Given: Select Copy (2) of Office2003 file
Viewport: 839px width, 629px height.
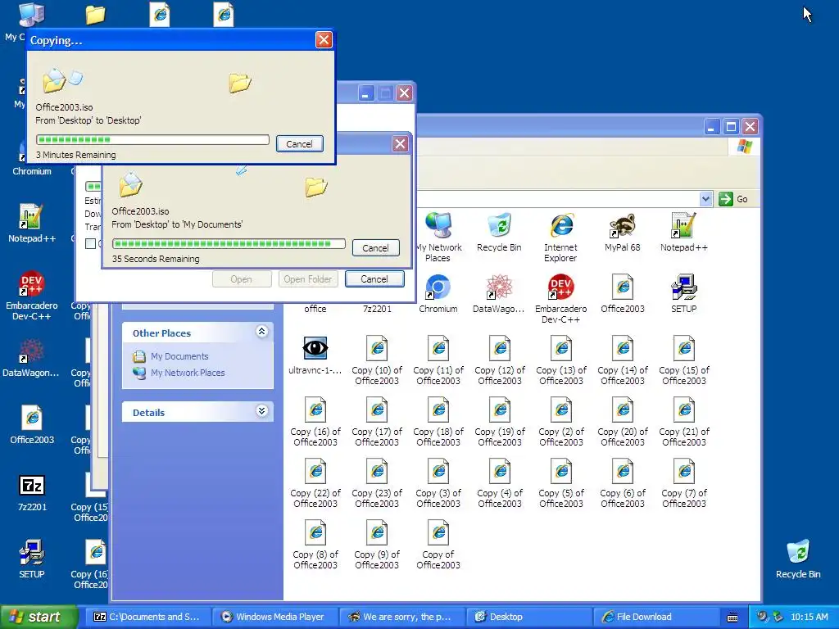Looking at the screenshot, I should (560, 421).
